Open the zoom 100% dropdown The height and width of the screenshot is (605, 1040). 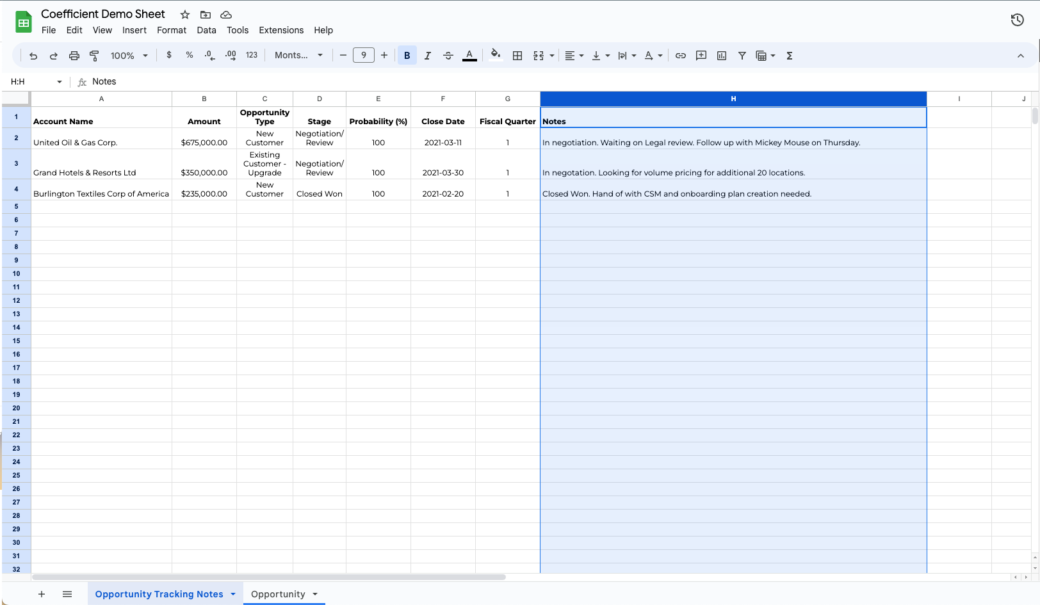129,56
